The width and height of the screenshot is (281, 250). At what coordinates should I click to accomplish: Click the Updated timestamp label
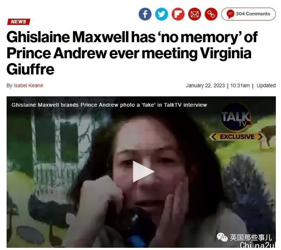tap(266, 86)
